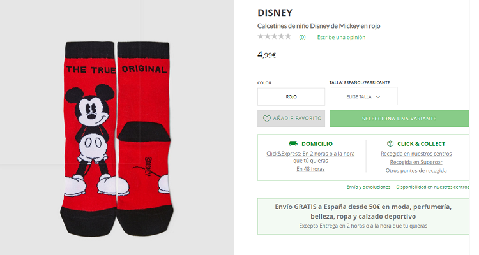Open Otros puntos de recogida link
Screen dimensions: 479x255
[x=416, y=170]
